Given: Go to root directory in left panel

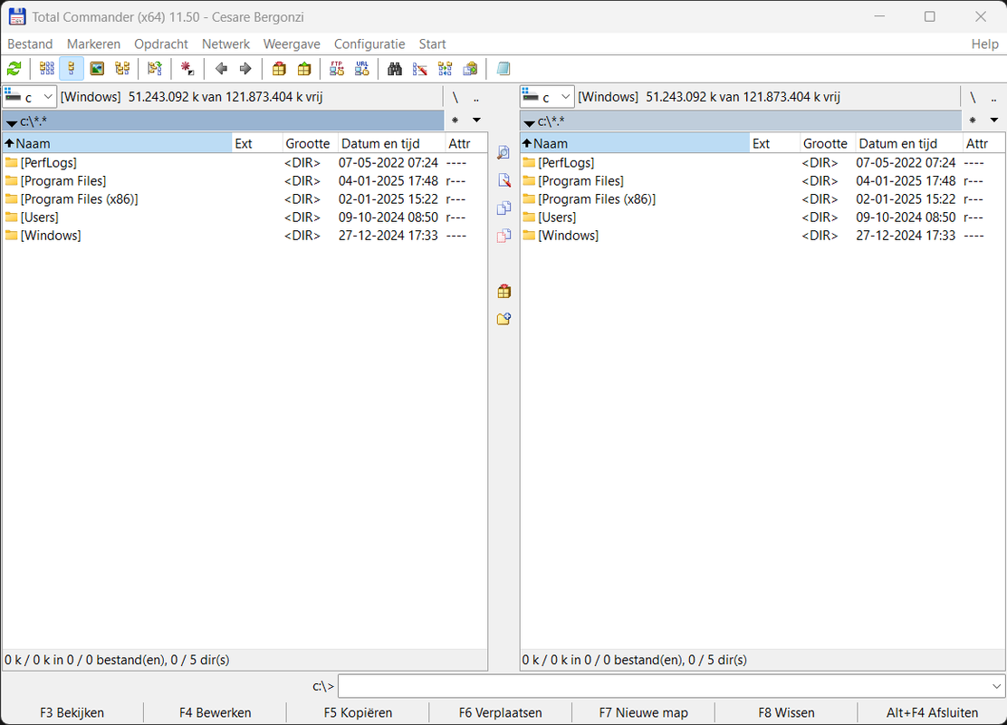Looking at the screenshot, I should click(x=455, y=98).
